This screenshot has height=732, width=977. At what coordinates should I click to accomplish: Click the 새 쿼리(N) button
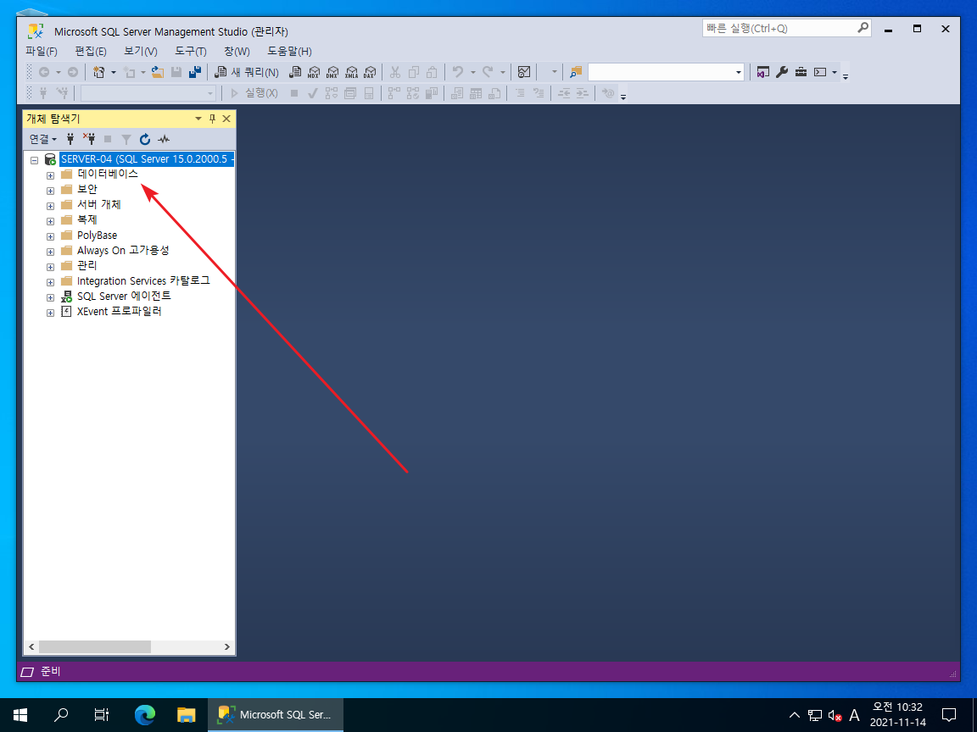[x=247, y=72]
